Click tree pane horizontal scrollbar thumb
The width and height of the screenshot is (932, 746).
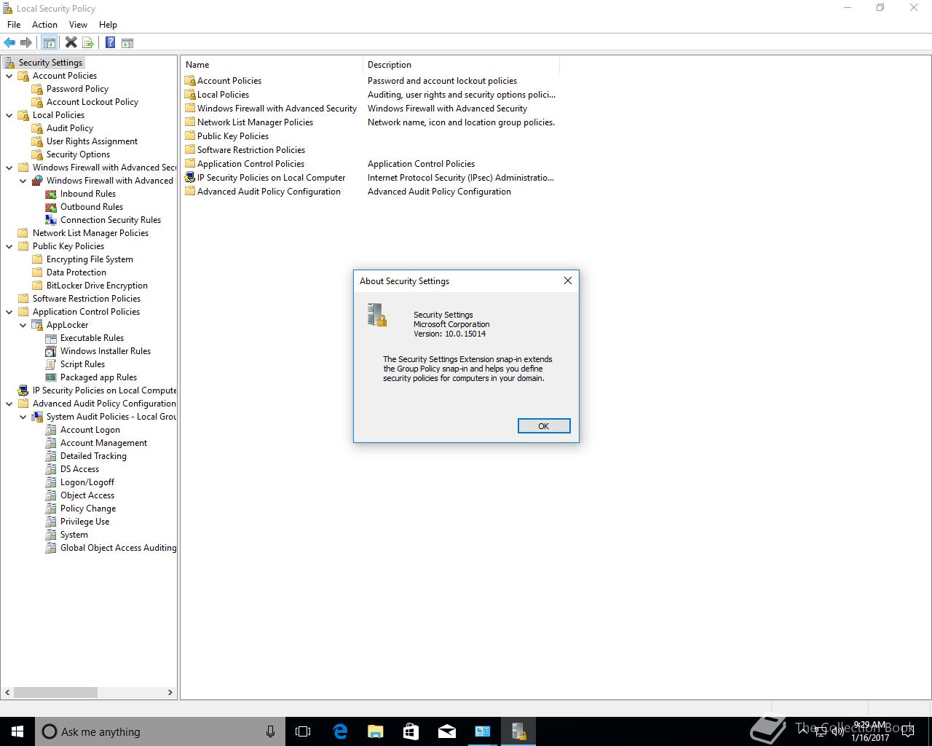coord(55,692)
